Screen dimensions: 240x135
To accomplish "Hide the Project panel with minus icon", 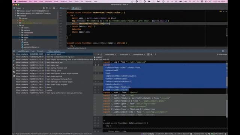I will [x=57, y=8].
